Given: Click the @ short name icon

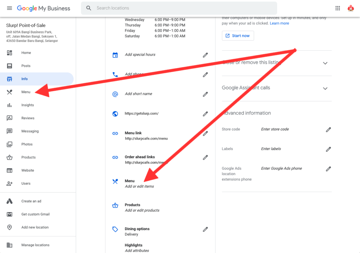Looking at the screenshot, I should point(115,94).
